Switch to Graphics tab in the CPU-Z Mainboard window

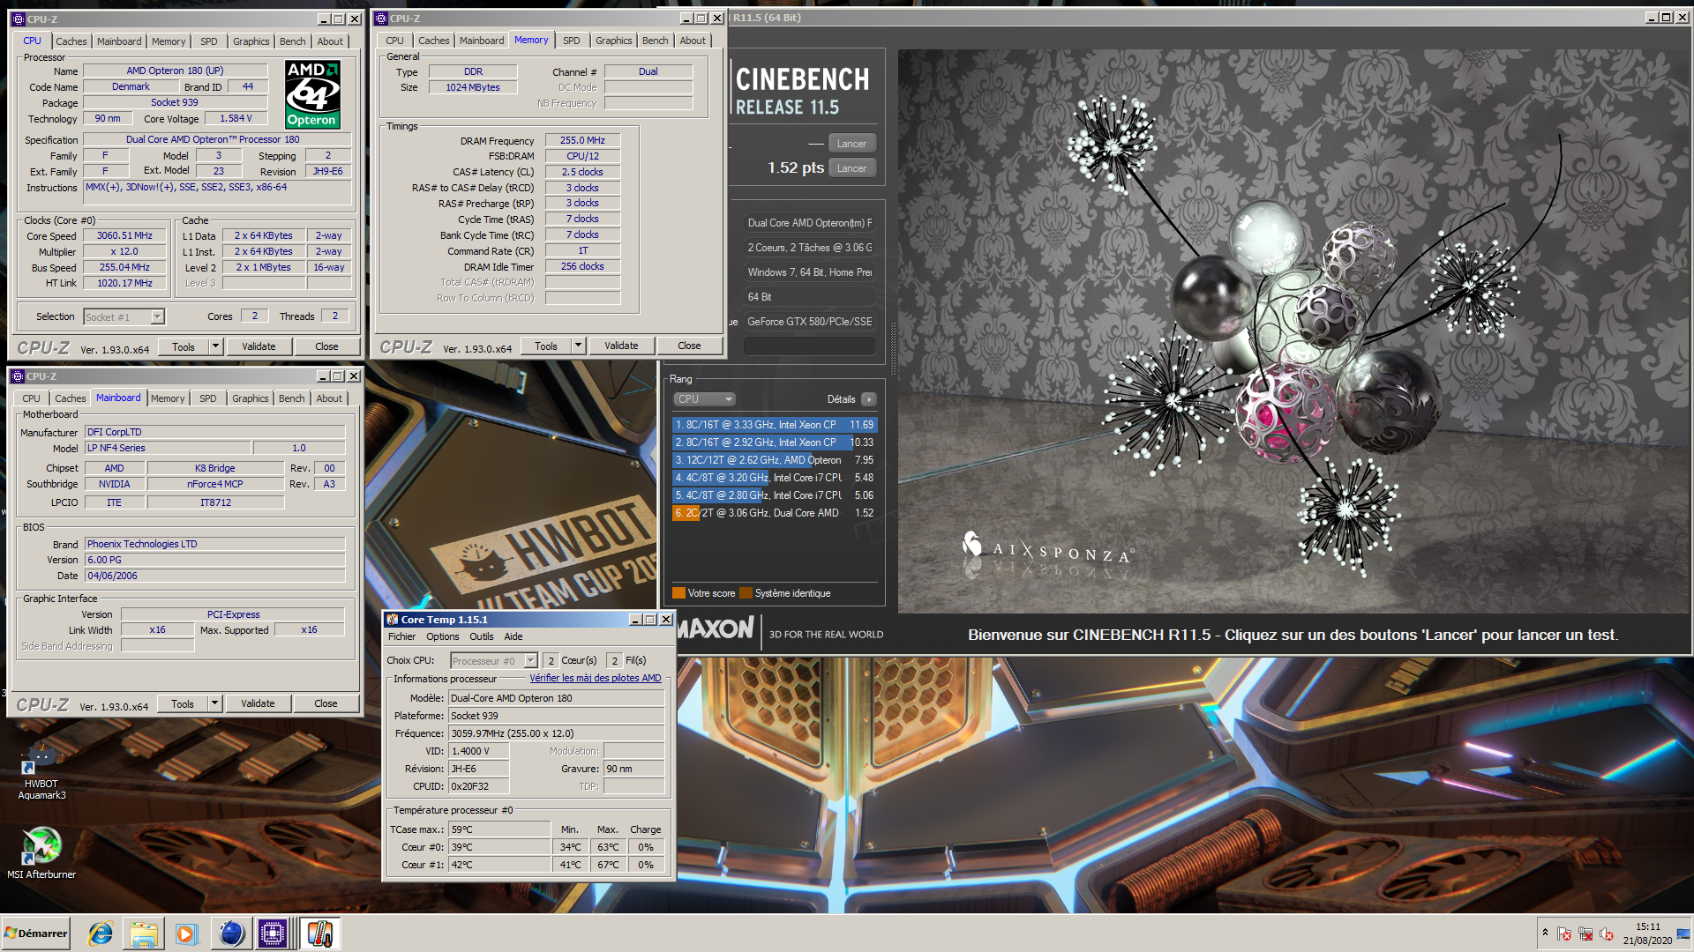pos(251,398)
